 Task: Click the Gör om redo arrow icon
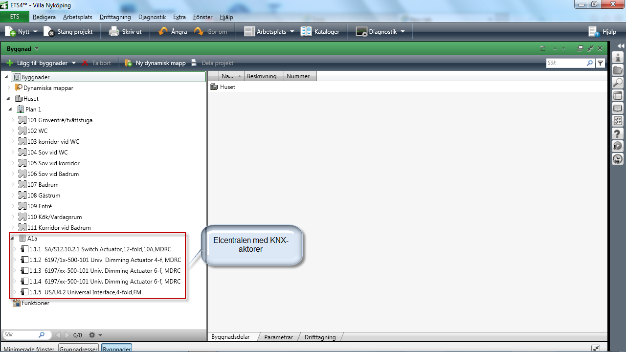[x=199, y=32]
